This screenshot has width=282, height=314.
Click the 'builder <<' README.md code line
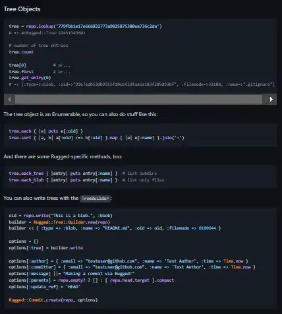115,228
